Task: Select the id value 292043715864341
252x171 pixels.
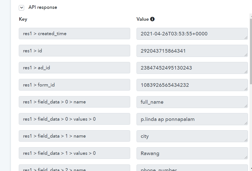Action: tap(192, 51)
